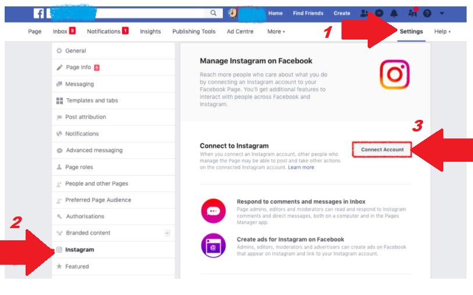This screenshot has width=473, height=295.
Task: Select Messaging in sidebar
Action: point(113,84)
